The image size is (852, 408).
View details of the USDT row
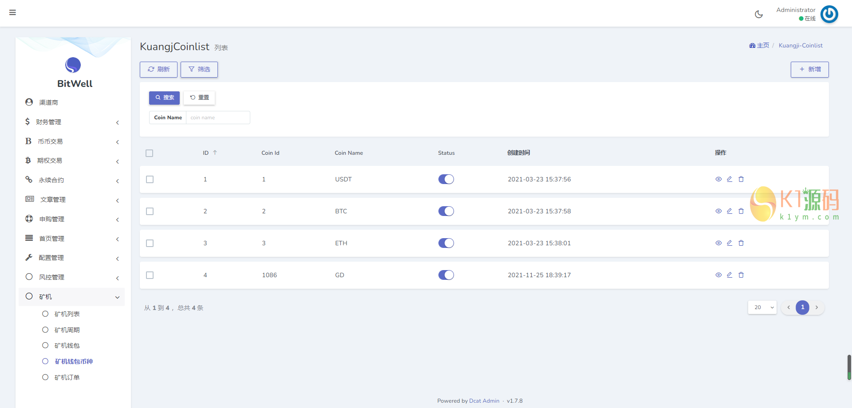point(718,179)
